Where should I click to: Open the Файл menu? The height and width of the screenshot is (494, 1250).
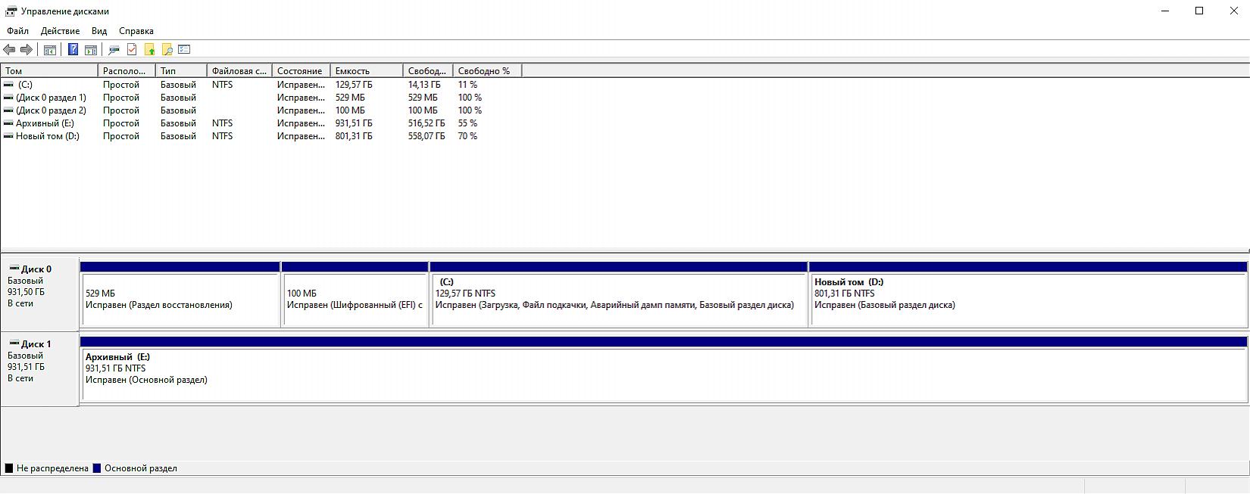coord(17,31)
